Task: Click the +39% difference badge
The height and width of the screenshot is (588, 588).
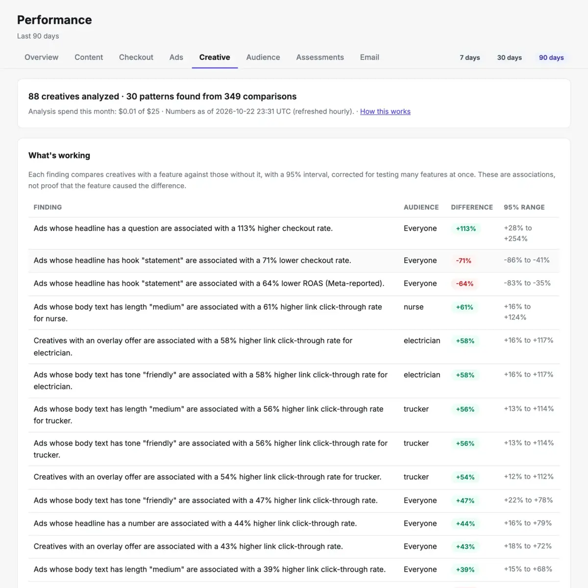Action: point(465,570)
